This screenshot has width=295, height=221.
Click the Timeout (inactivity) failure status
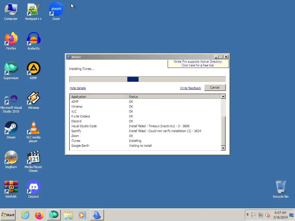coord(159,126)
